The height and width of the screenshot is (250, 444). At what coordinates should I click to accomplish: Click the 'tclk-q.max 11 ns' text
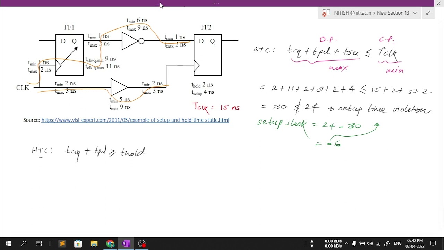102,67
